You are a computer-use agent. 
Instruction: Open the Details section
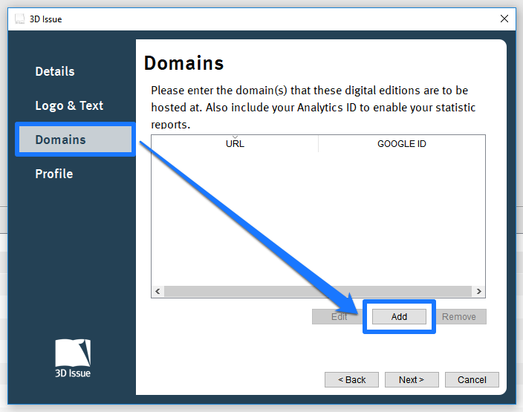pyautogui.click(x=55, y=71)
